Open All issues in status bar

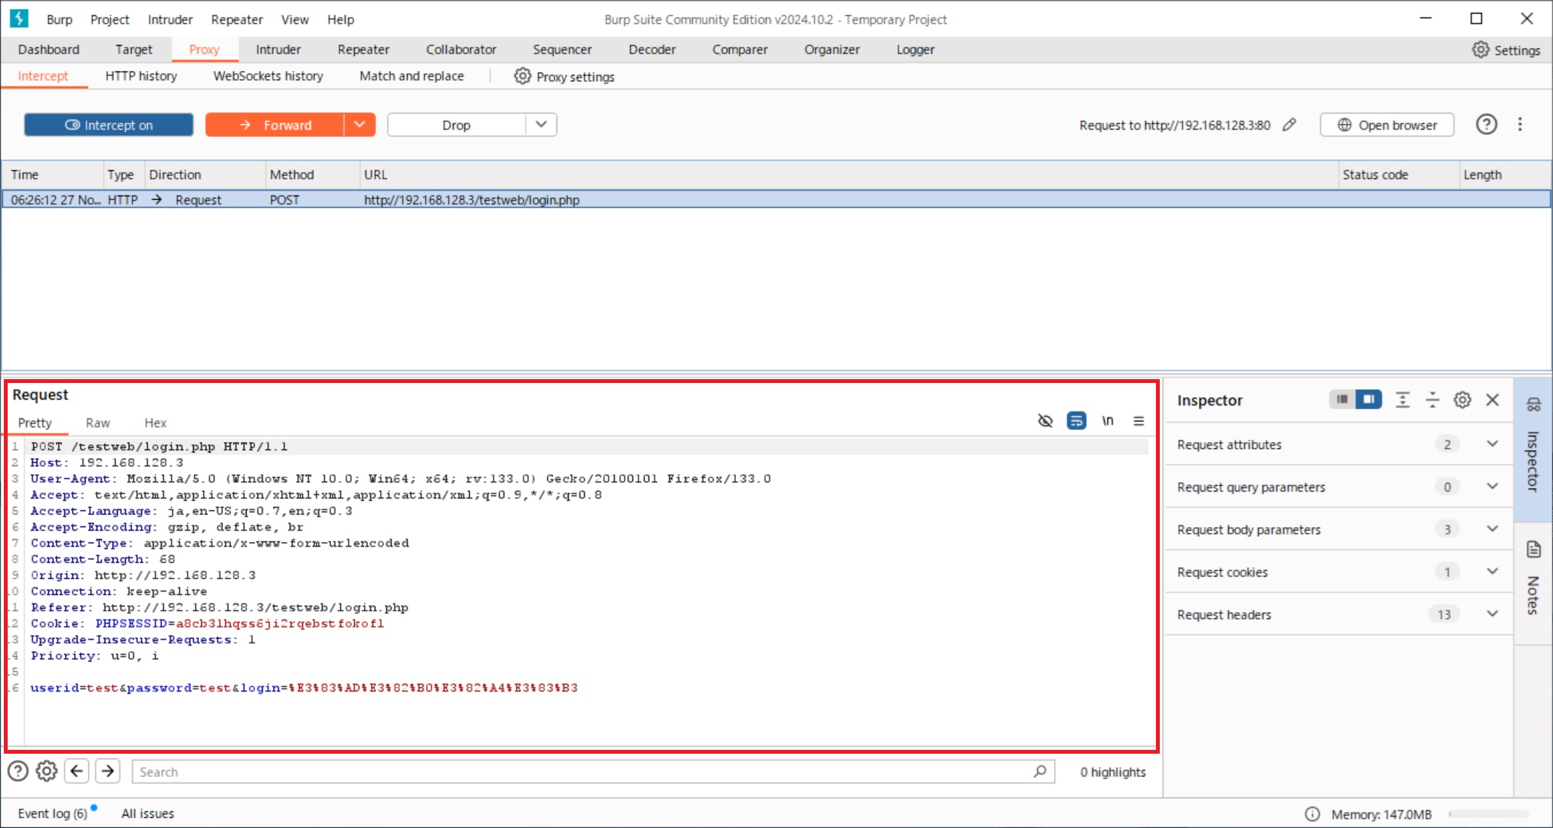(x=148, y=813)
